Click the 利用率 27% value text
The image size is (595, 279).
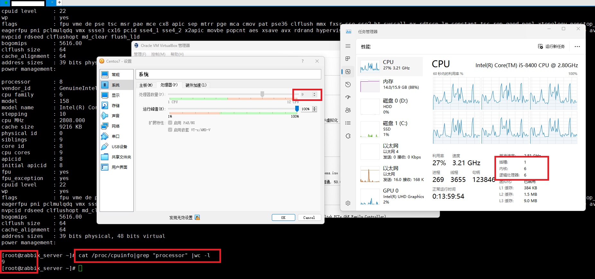click(x=439, y=163)
